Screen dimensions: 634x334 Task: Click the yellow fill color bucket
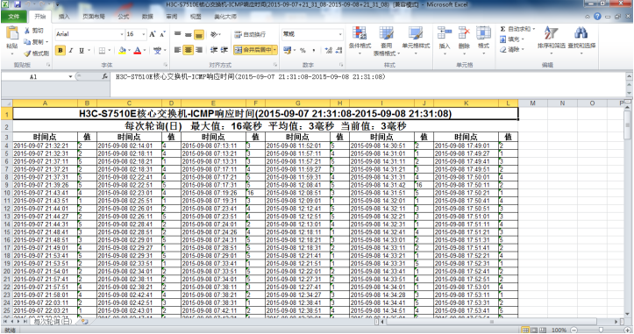[123, 51]
